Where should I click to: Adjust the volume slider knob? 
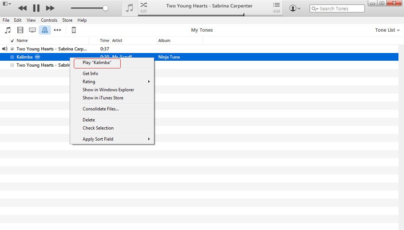coord(106,8)
